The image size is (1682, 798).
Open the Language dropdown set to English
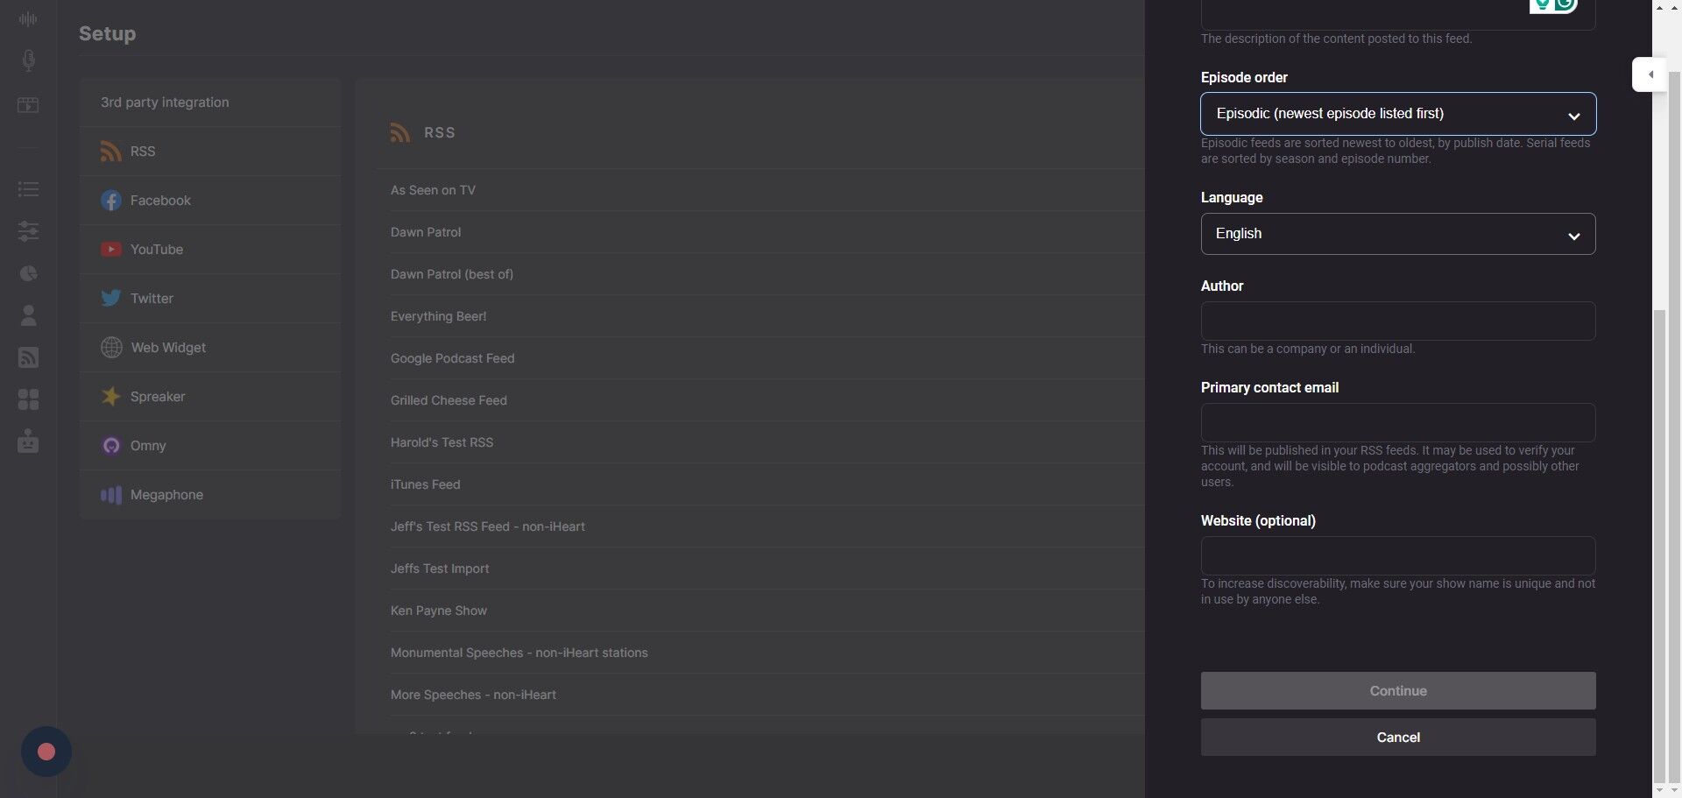1397,234
